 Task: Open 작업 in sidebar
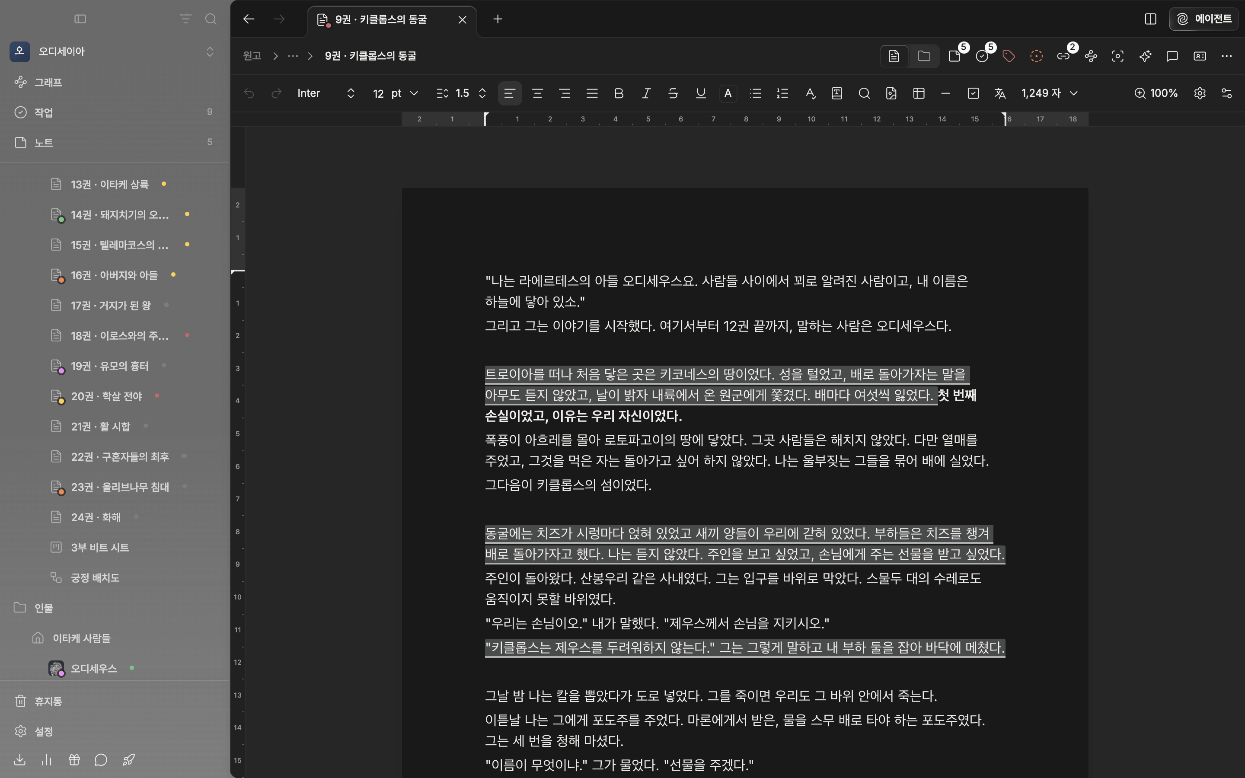115,112
